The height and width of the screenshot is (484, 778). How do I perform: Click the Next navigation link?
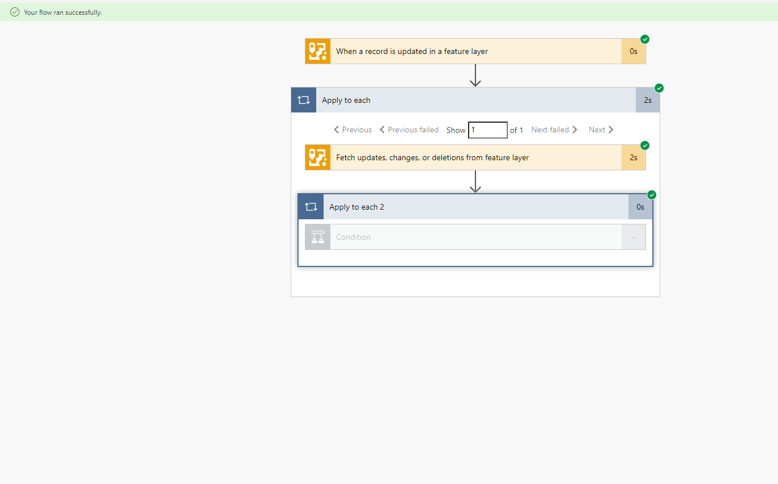597,130
